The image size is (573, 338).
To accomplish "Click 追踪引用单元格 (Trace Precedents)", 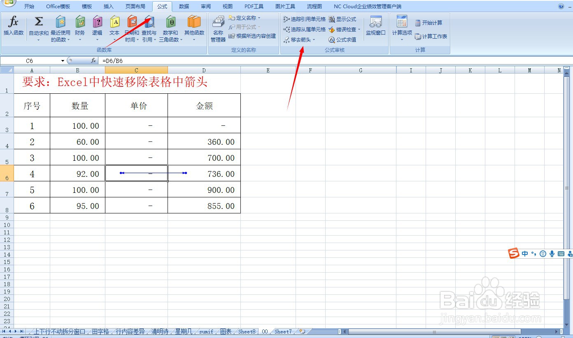I will [305, 19].
